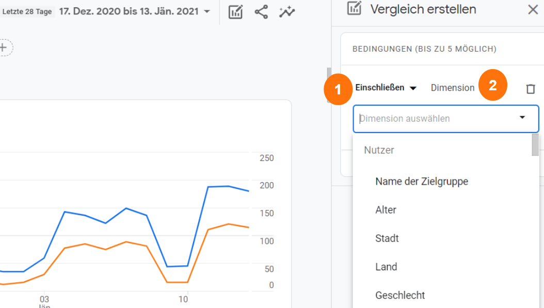
Task: Choose Geschlecht as the dimension
Action: click(399, 295)
